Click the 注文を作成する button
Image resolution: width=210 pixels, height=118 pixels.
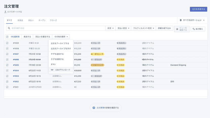point(199,9)
